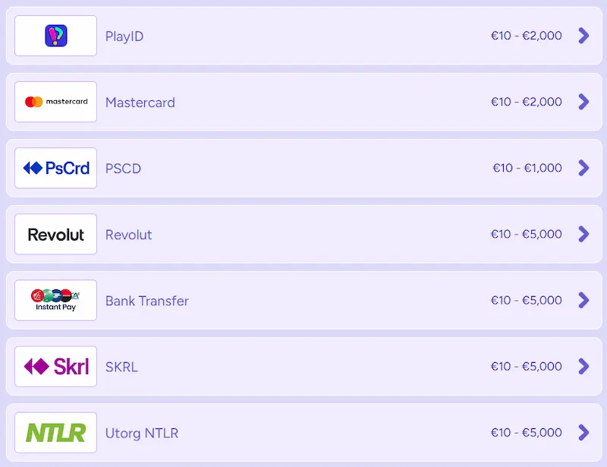607x467 pixels.
Task: Expand the Utorg NTLR chevron arrow
Action: [x=583, y=433]
